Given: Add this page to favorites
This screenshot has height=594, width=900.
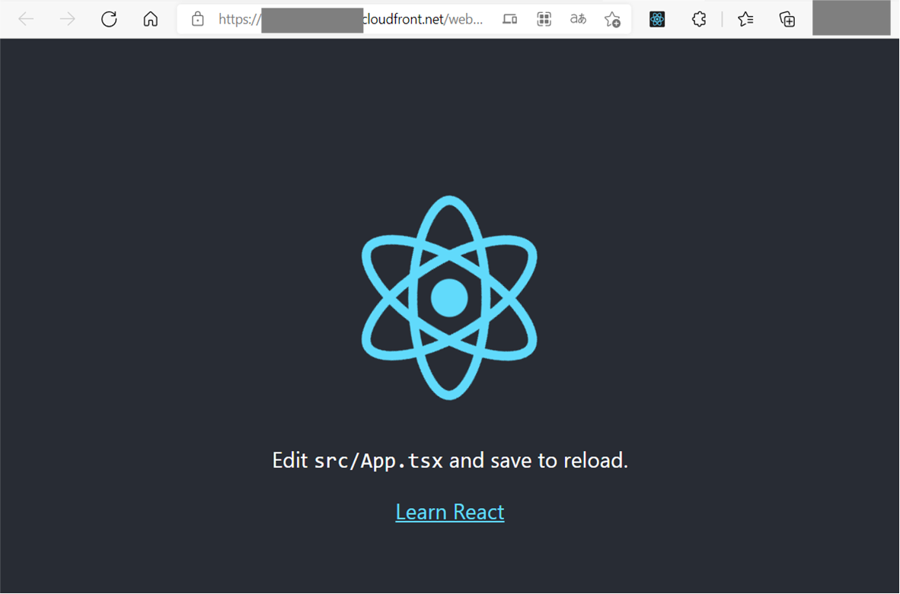Looking at the screenshot, I should click(x=613, y=19).
